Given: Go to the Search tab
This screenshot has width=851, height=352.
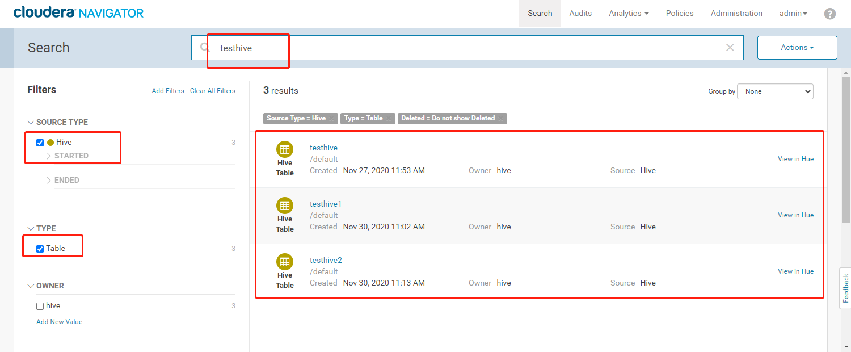Looking at the screenshot, I should coord(540,14).
